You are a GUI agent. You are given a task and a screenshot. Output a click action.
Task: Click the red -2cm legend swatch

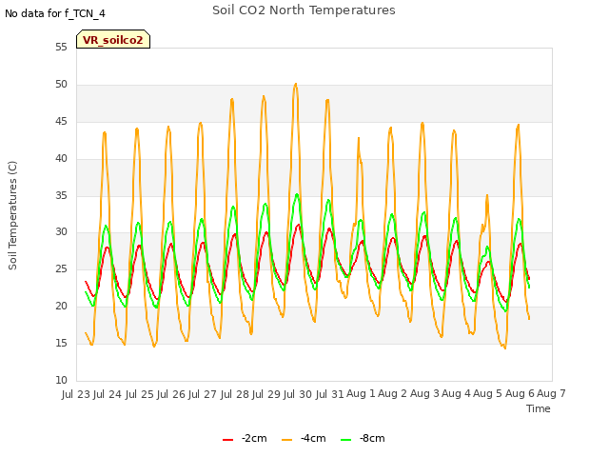228,440
